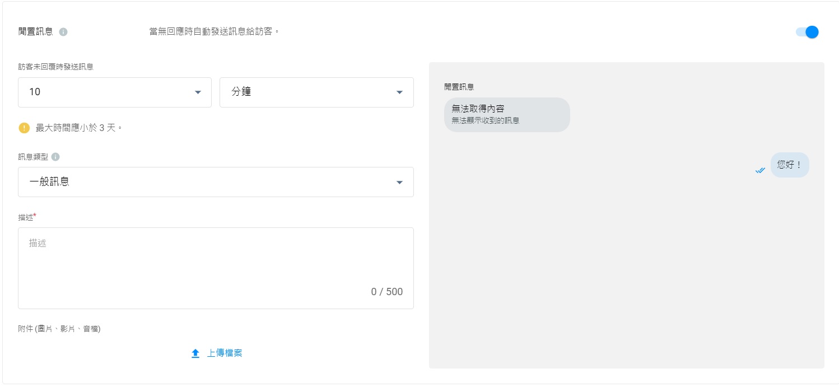
Task: Click the 閒置訊息 heading in preview panel
Action: [x=459, y=87]
